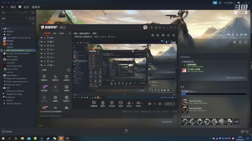The height and width of the screenshot is (141, 252).
Task: Open streaming app settings gear in bottom toolbar
Action: 160,104
